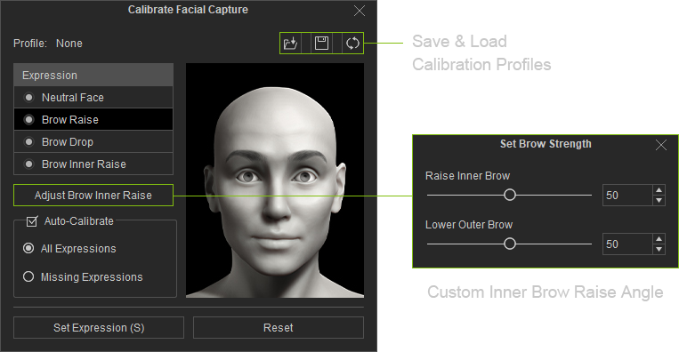
Task: Close the Calibrate Facial Capture dialog
Action: [360, 11]
